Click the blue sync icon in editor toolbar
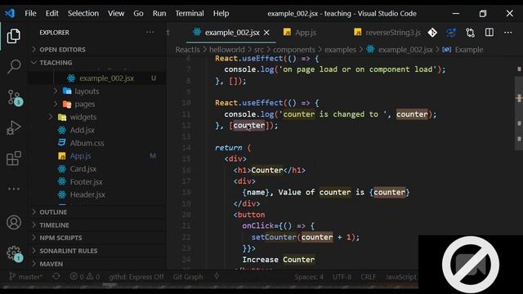This screenshot has height=294, width=523. (451, 33)
